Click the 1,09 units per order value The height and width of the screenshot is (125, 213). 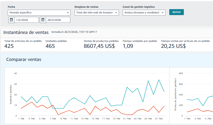click(128, 46)
